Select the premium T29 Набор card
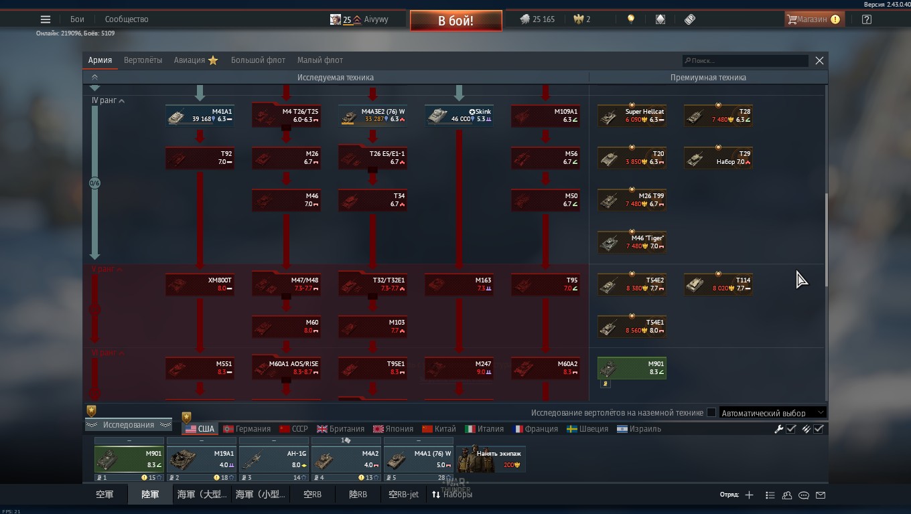Viewport: 911px width, 514px height. coord(718,158)
